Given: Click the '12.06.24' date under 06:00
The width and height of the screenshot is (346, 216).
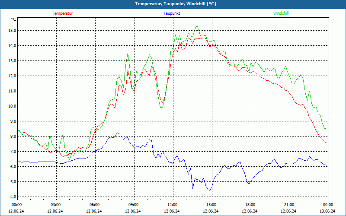Looking at the screenshot, I should click(94, 211).
